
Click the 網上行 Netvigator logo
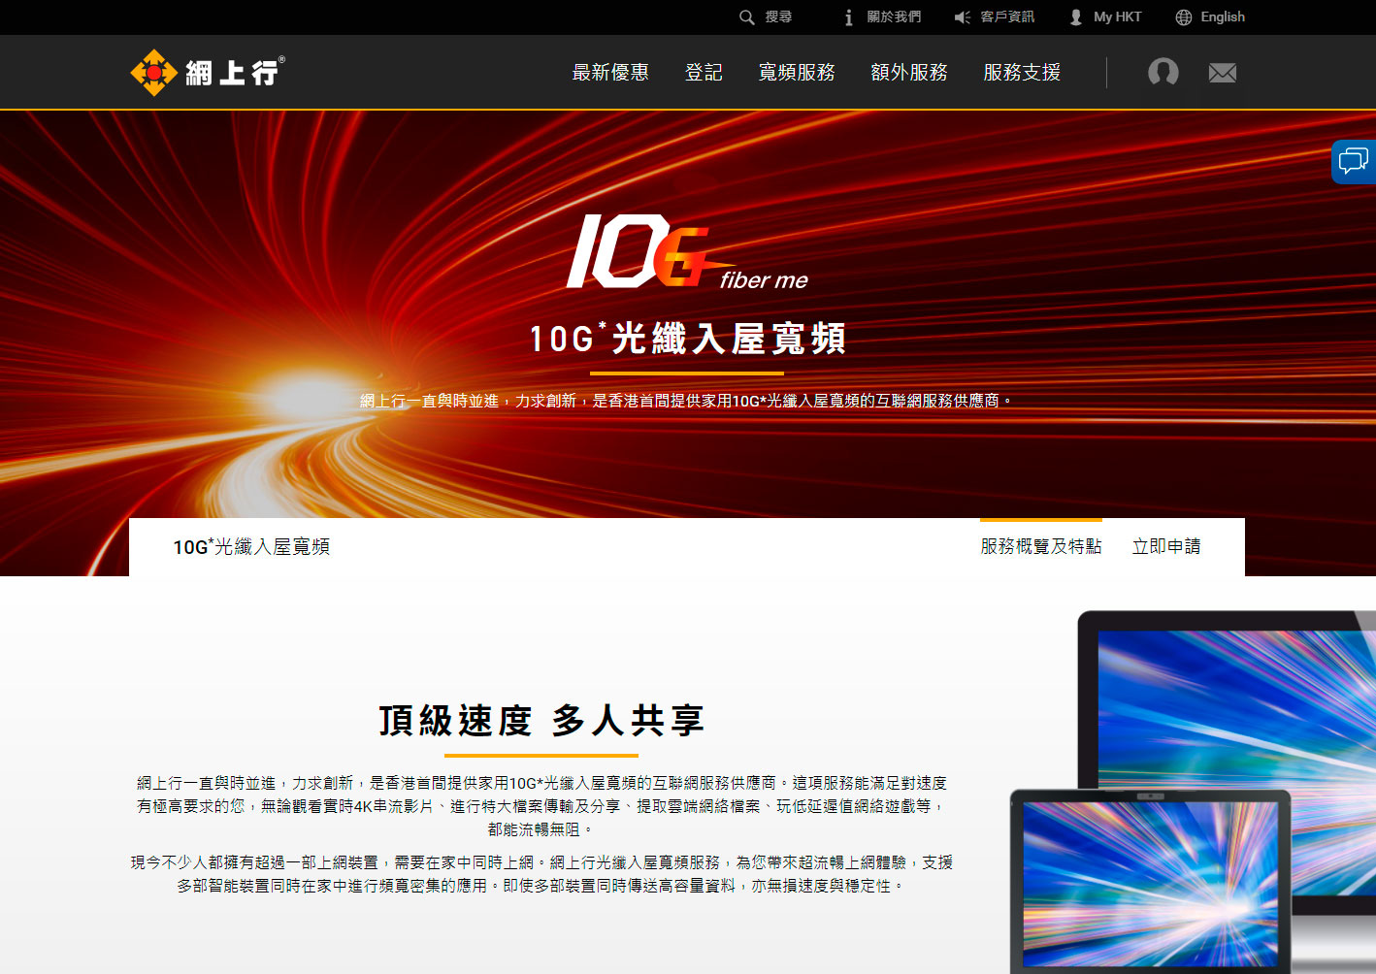point(208,72)
